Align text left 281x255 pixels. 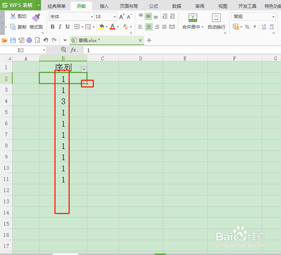coord(140,27)
